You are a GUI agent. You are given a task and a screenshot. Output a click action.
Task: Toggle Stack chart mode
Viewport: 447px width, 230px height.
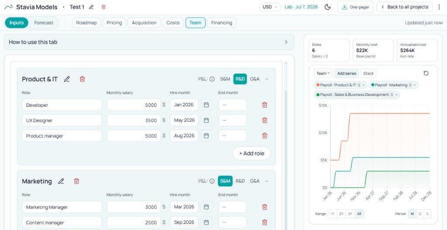(x=368, y=74)
